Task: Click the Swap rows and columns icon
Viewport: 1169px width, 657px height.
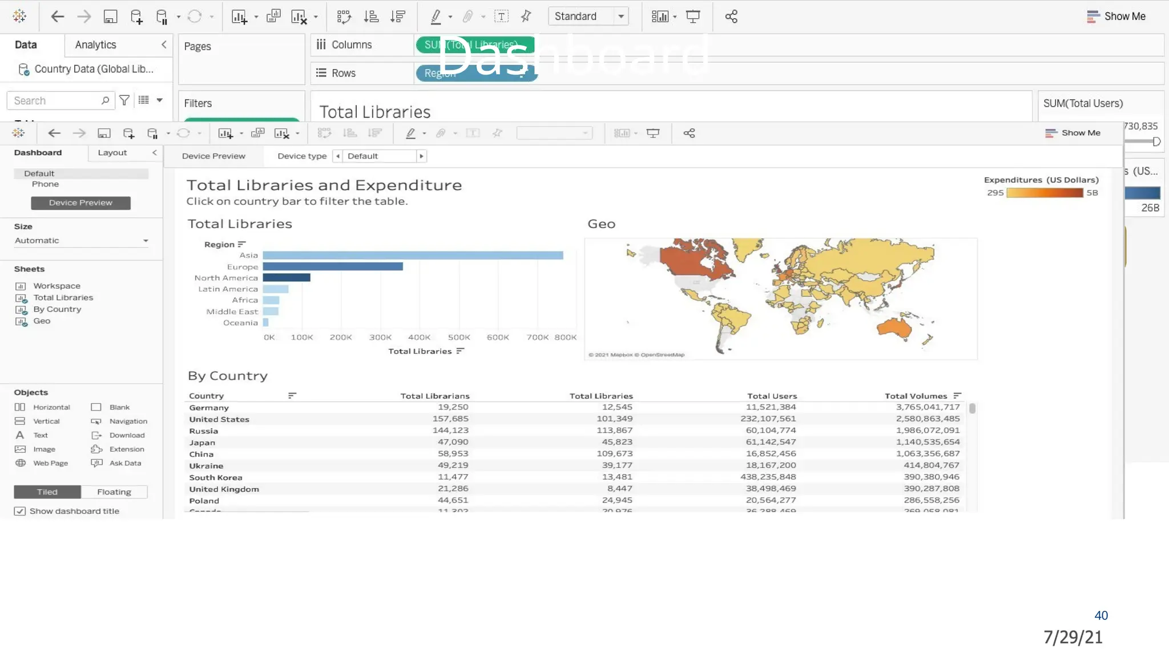Action: coord(344,17)
